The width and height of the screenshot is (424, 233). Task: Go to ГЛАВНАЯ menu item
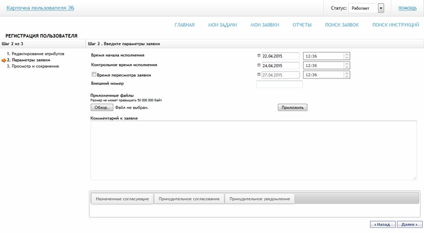[x=184, y=25]
